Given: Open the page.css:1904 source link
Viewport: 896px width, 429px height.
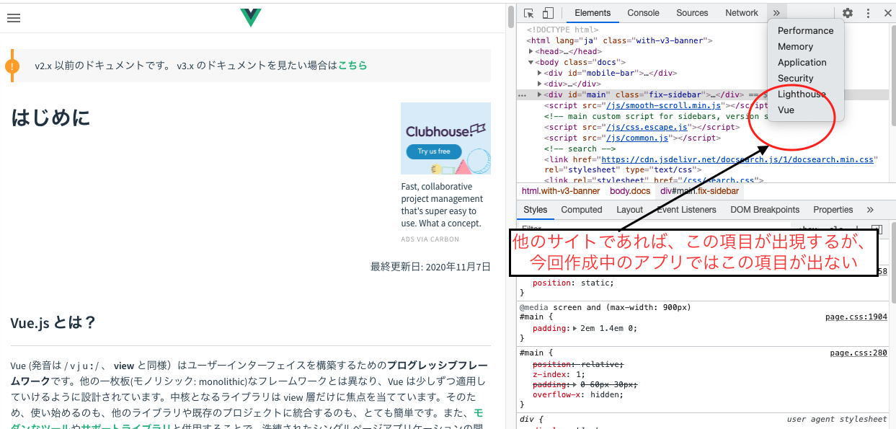Looking at the screenshot, I should click(x=856, y=318).
